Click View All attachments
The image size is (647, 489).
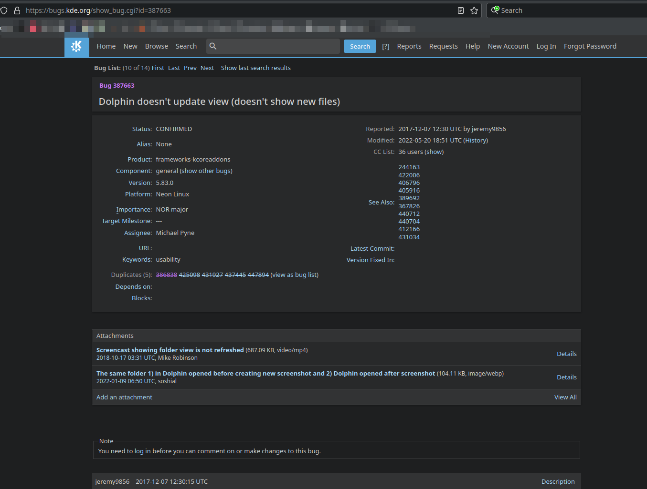point(565,397)
